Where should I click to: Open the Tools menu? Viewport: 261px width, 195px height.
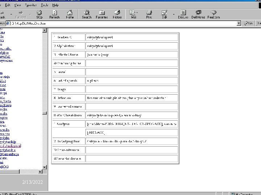[45, 5]
